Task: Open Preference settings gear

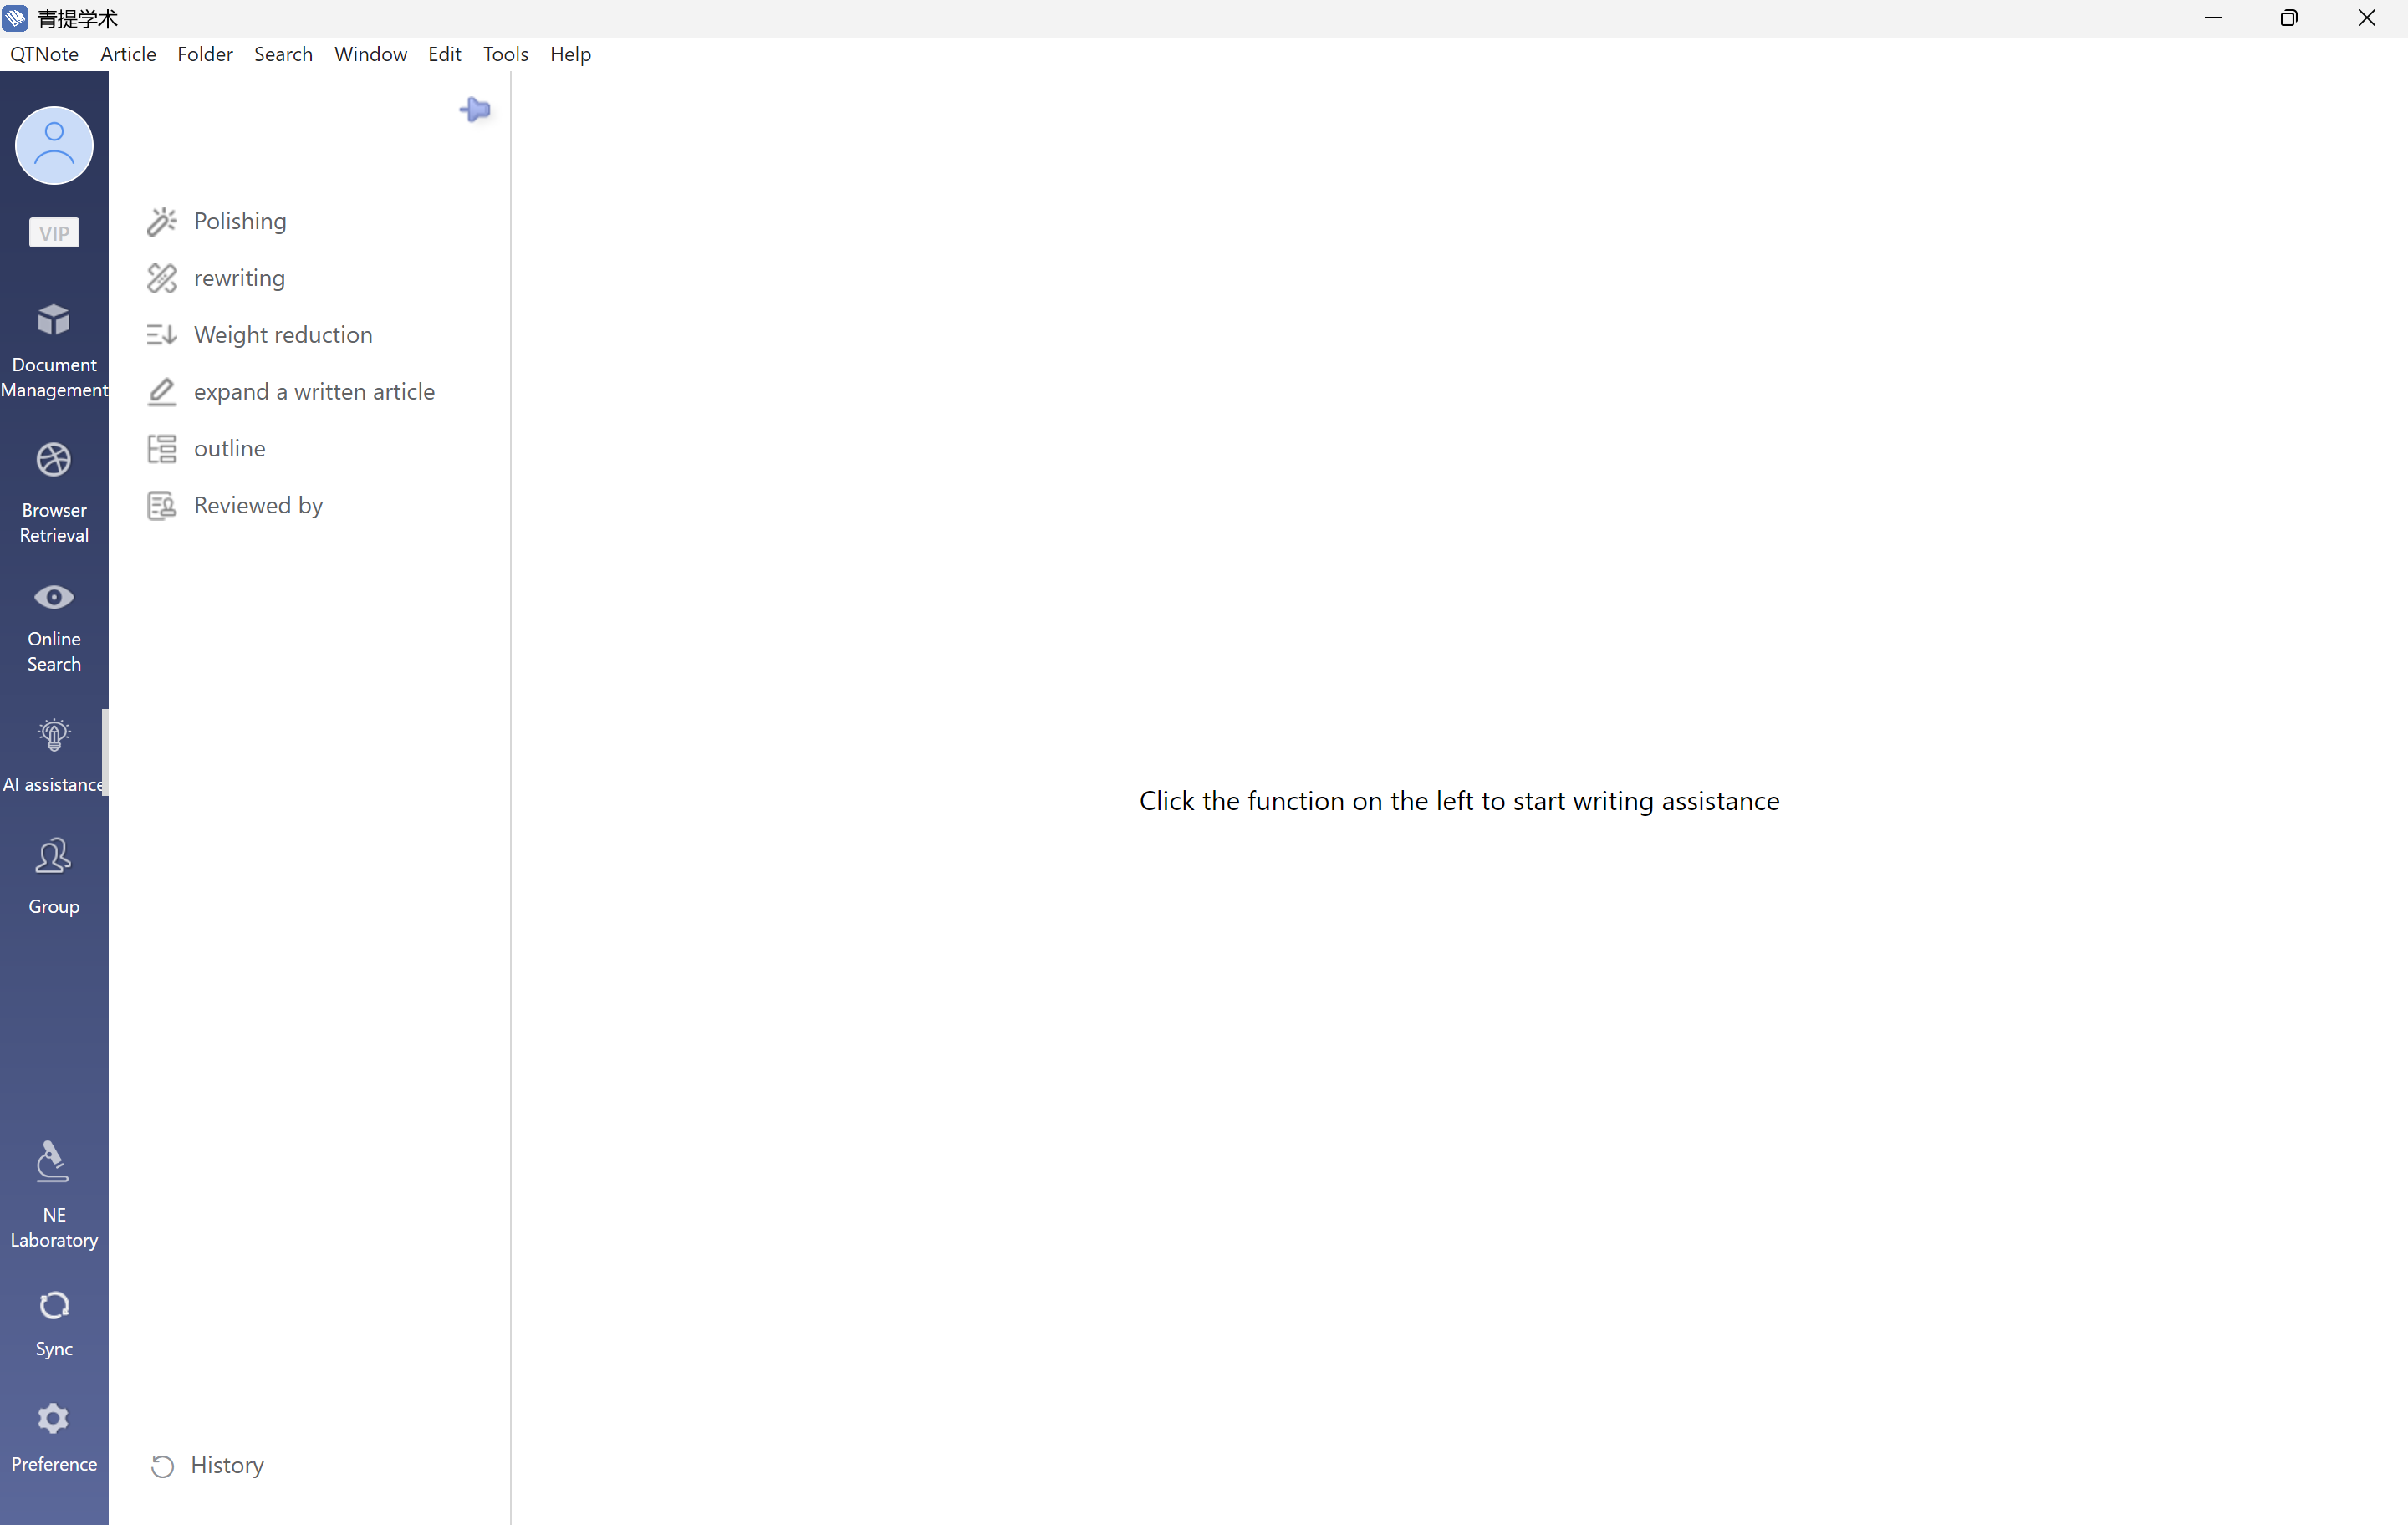Action: click(x=54, y=1418)
